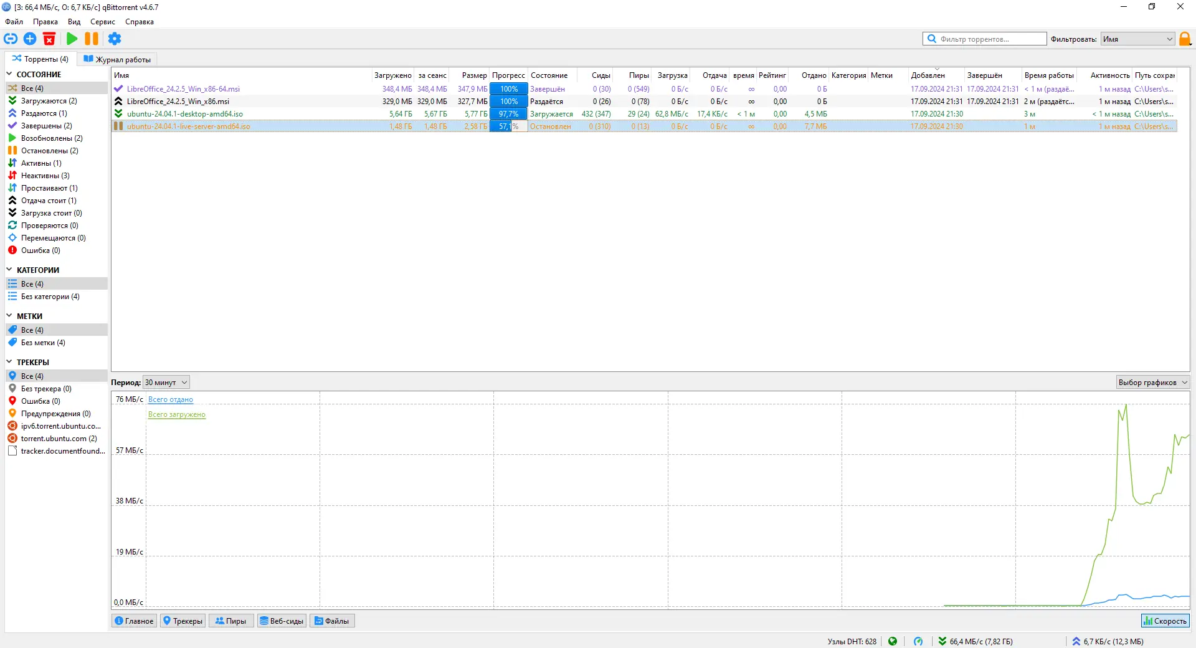Click progress bar of ubuntu desktop torrent
Image resolution: width=1196 pixels, height=648 pixels.
[x=509, y=114]
